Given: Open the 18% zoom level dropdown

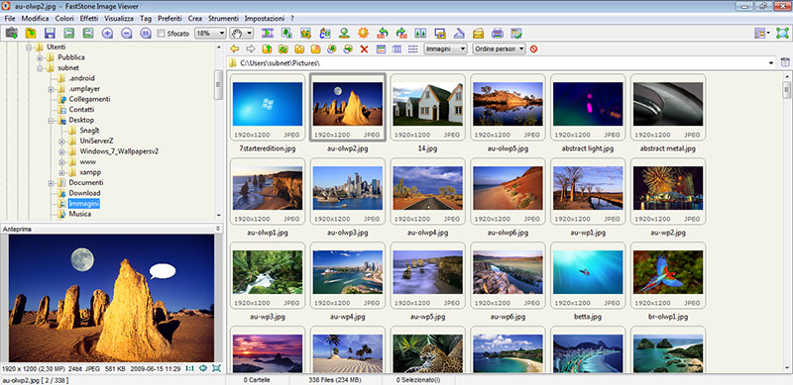Looking at the screenshot, I should 210,34.
